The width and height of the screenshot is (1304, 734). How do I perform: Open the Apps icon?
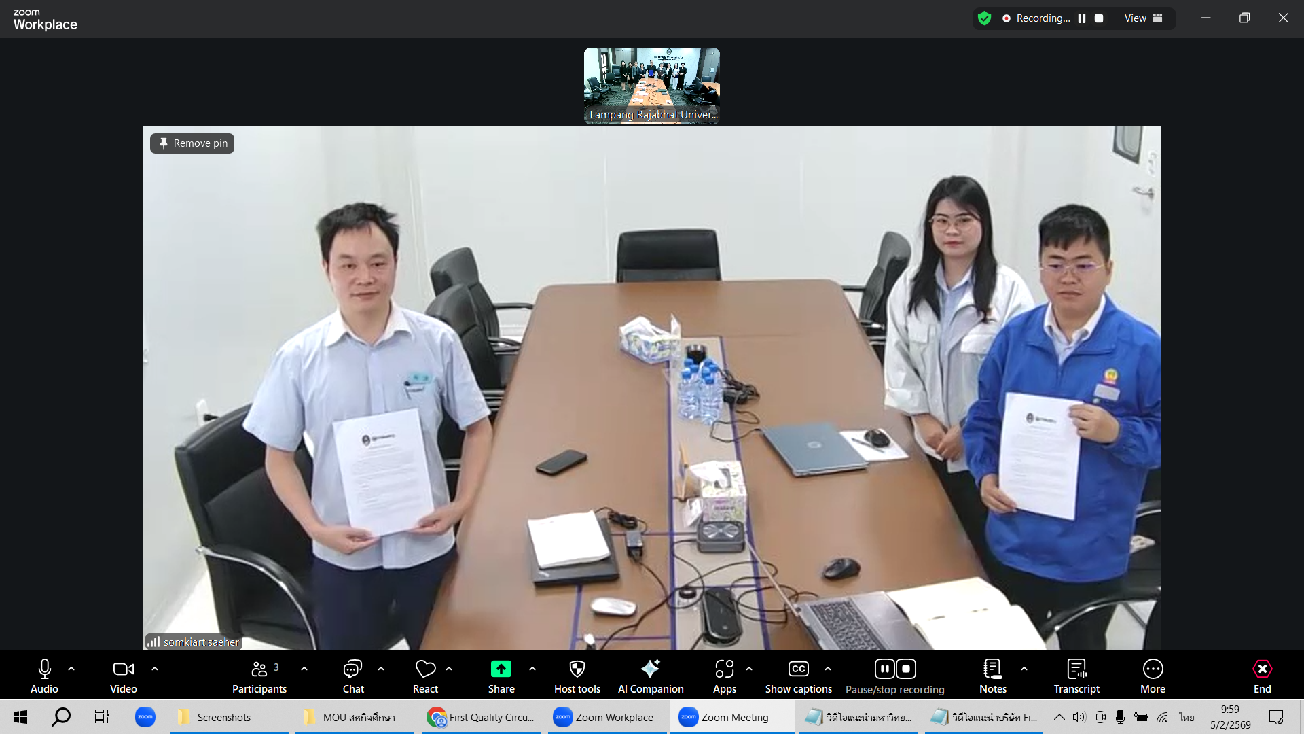tap(724, 669)
